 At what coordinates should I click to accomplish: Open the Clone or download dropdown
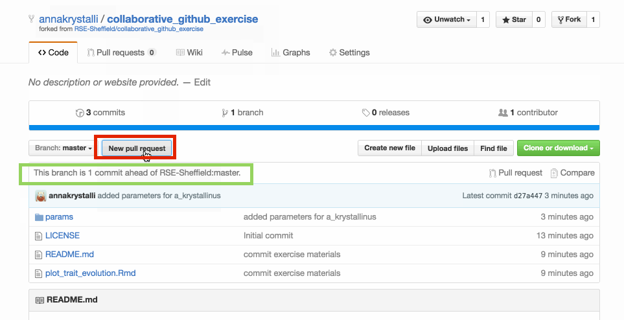click(559, 148)
